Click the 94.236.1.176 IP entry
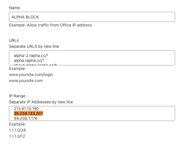Screen dimensions: 184x148 click(x=26, y=118)
